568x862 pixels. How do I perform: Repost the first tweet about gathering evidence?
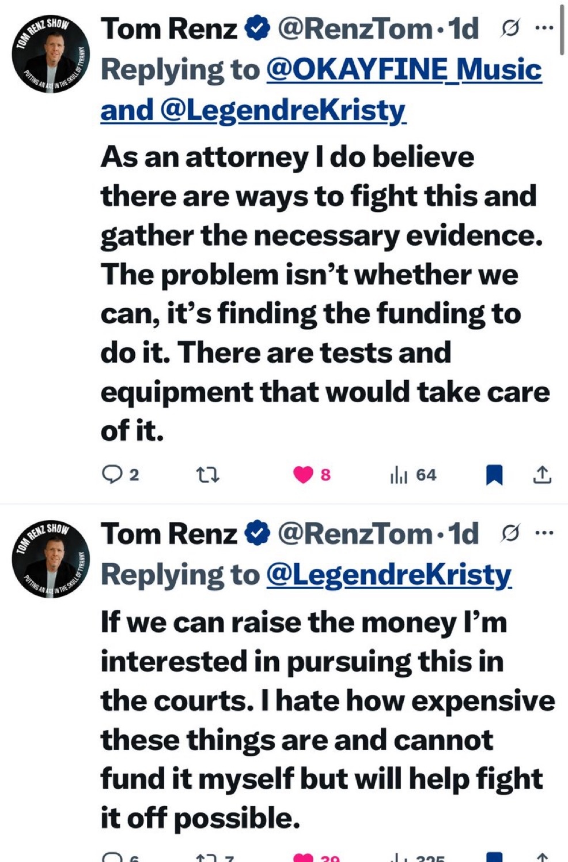click(x=207, y=475)
